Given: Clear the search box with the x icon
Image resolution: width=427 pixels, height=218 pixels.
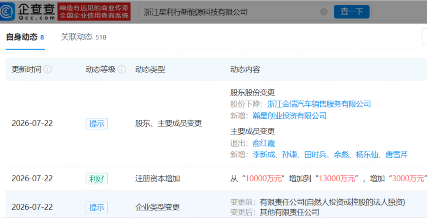Looking at the screenshot, I should (x=323, y=12).
